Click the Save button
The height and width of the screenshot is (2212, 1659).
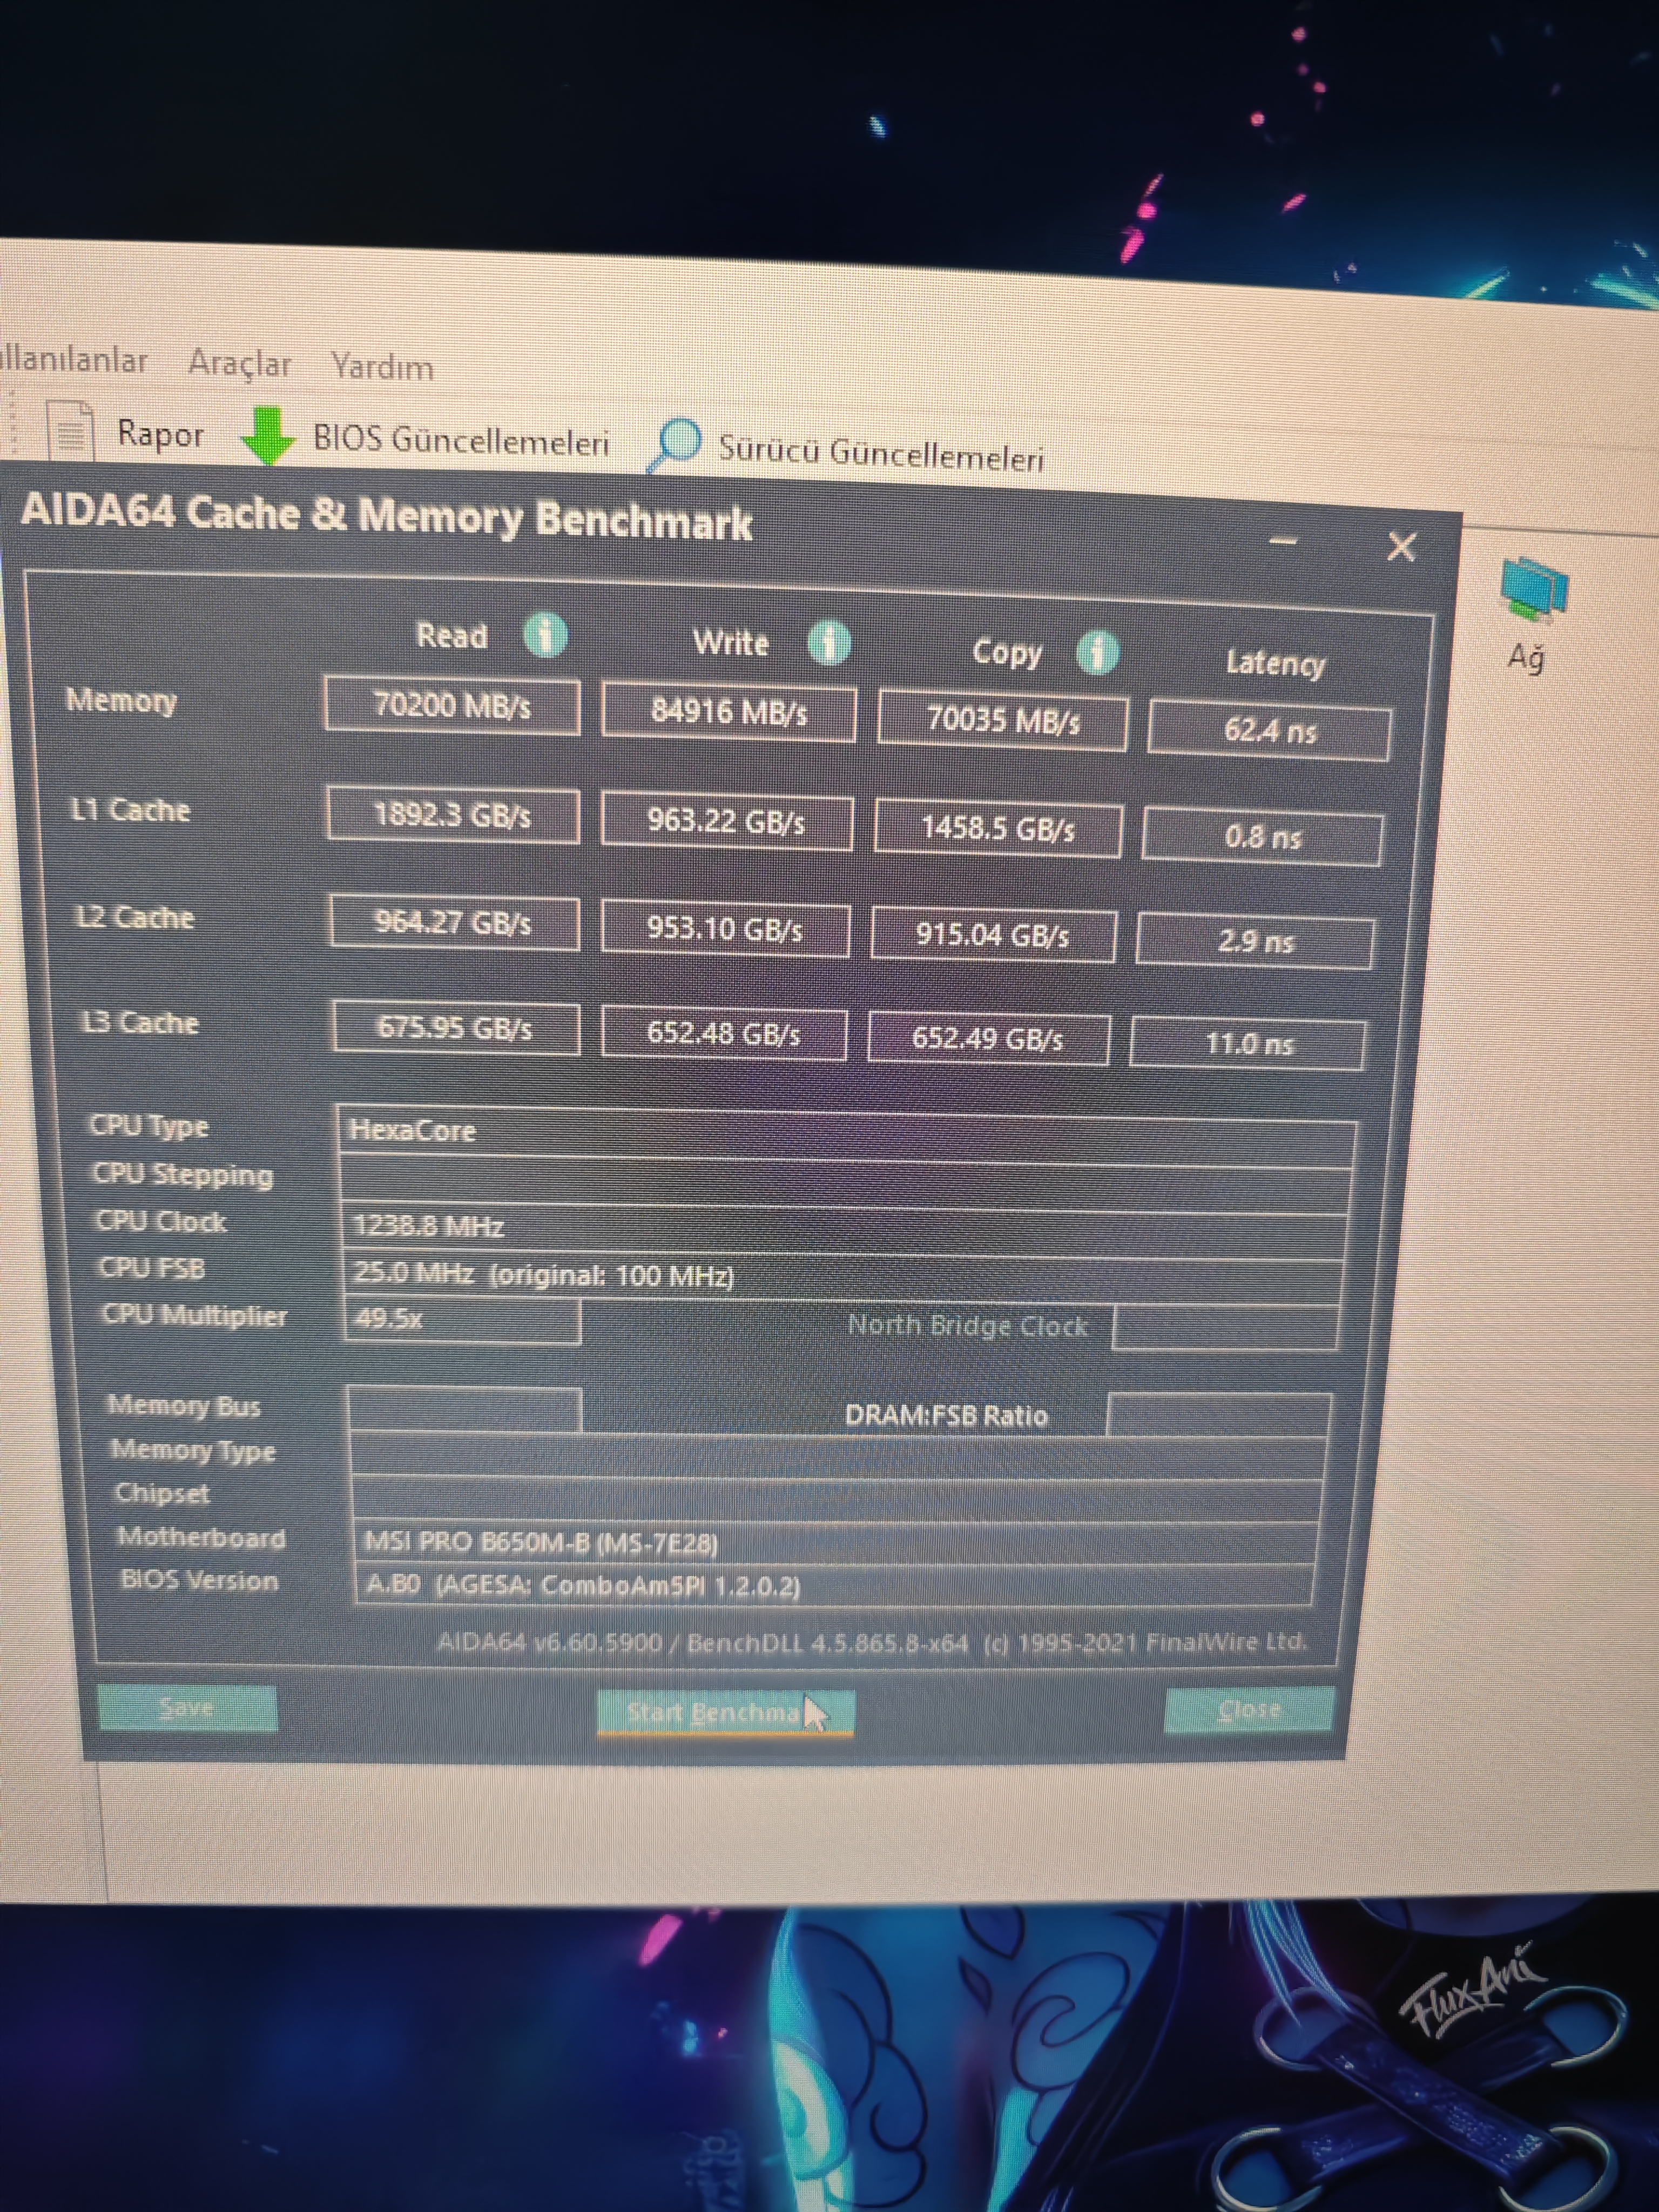click(187, 1707)
